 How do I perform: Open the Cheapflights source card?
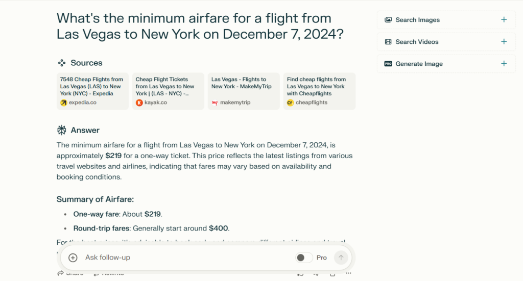[320, 91]
